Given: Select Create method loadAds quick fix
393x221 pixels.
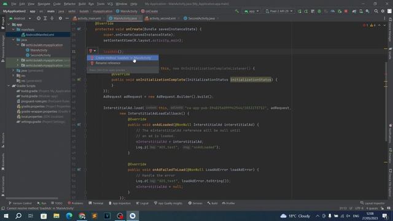Looking at the screenshot, I should tap(123, 58).
